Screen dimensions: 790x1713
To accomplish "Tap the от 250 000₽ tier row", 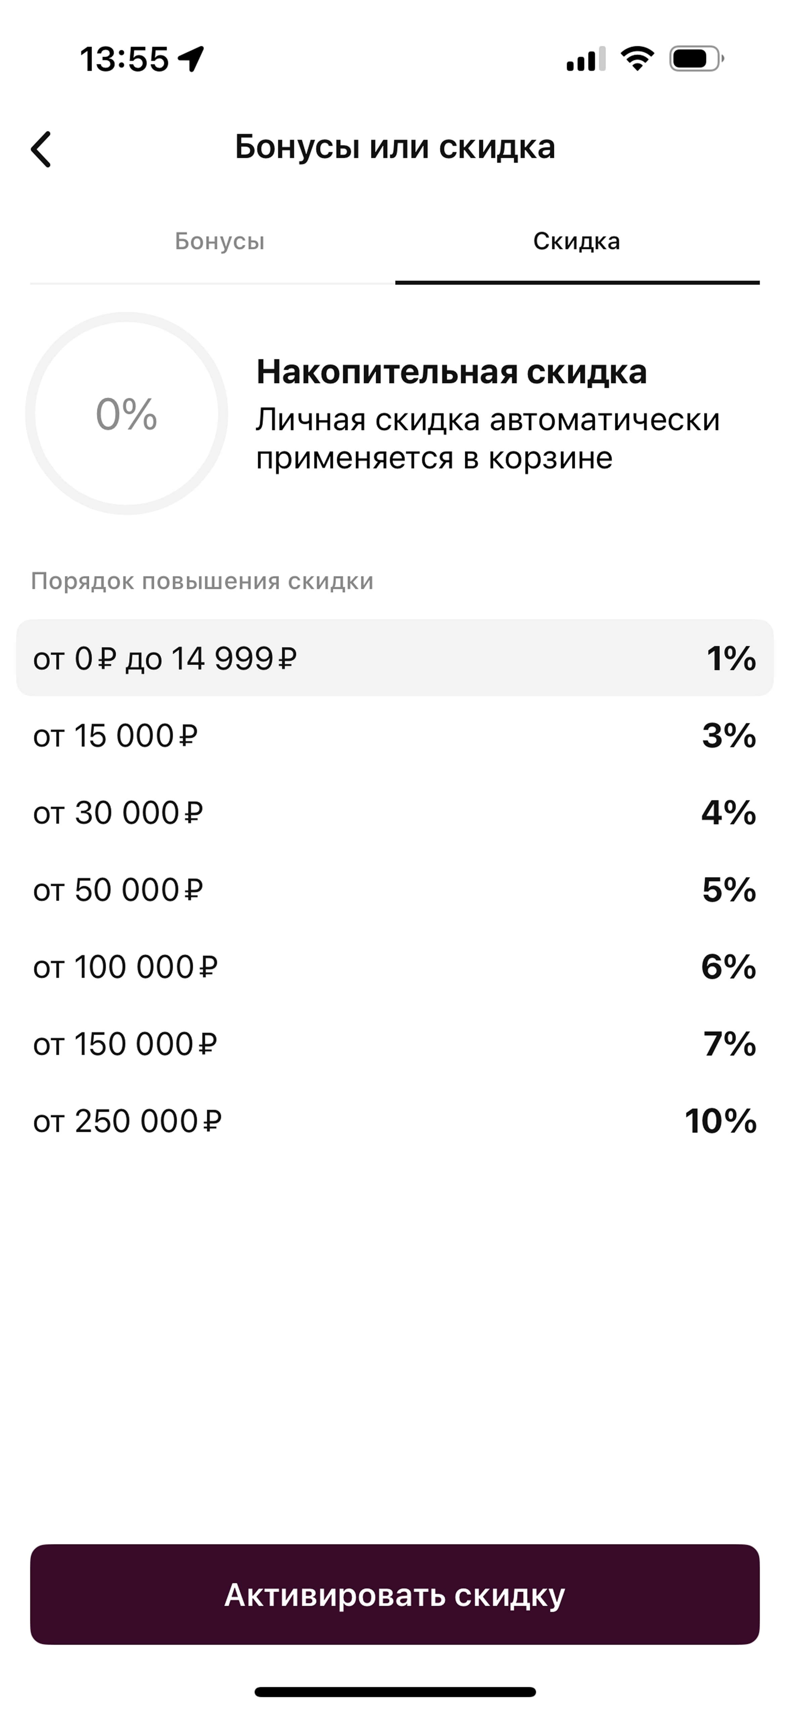I will click(x=395, y=1121).
